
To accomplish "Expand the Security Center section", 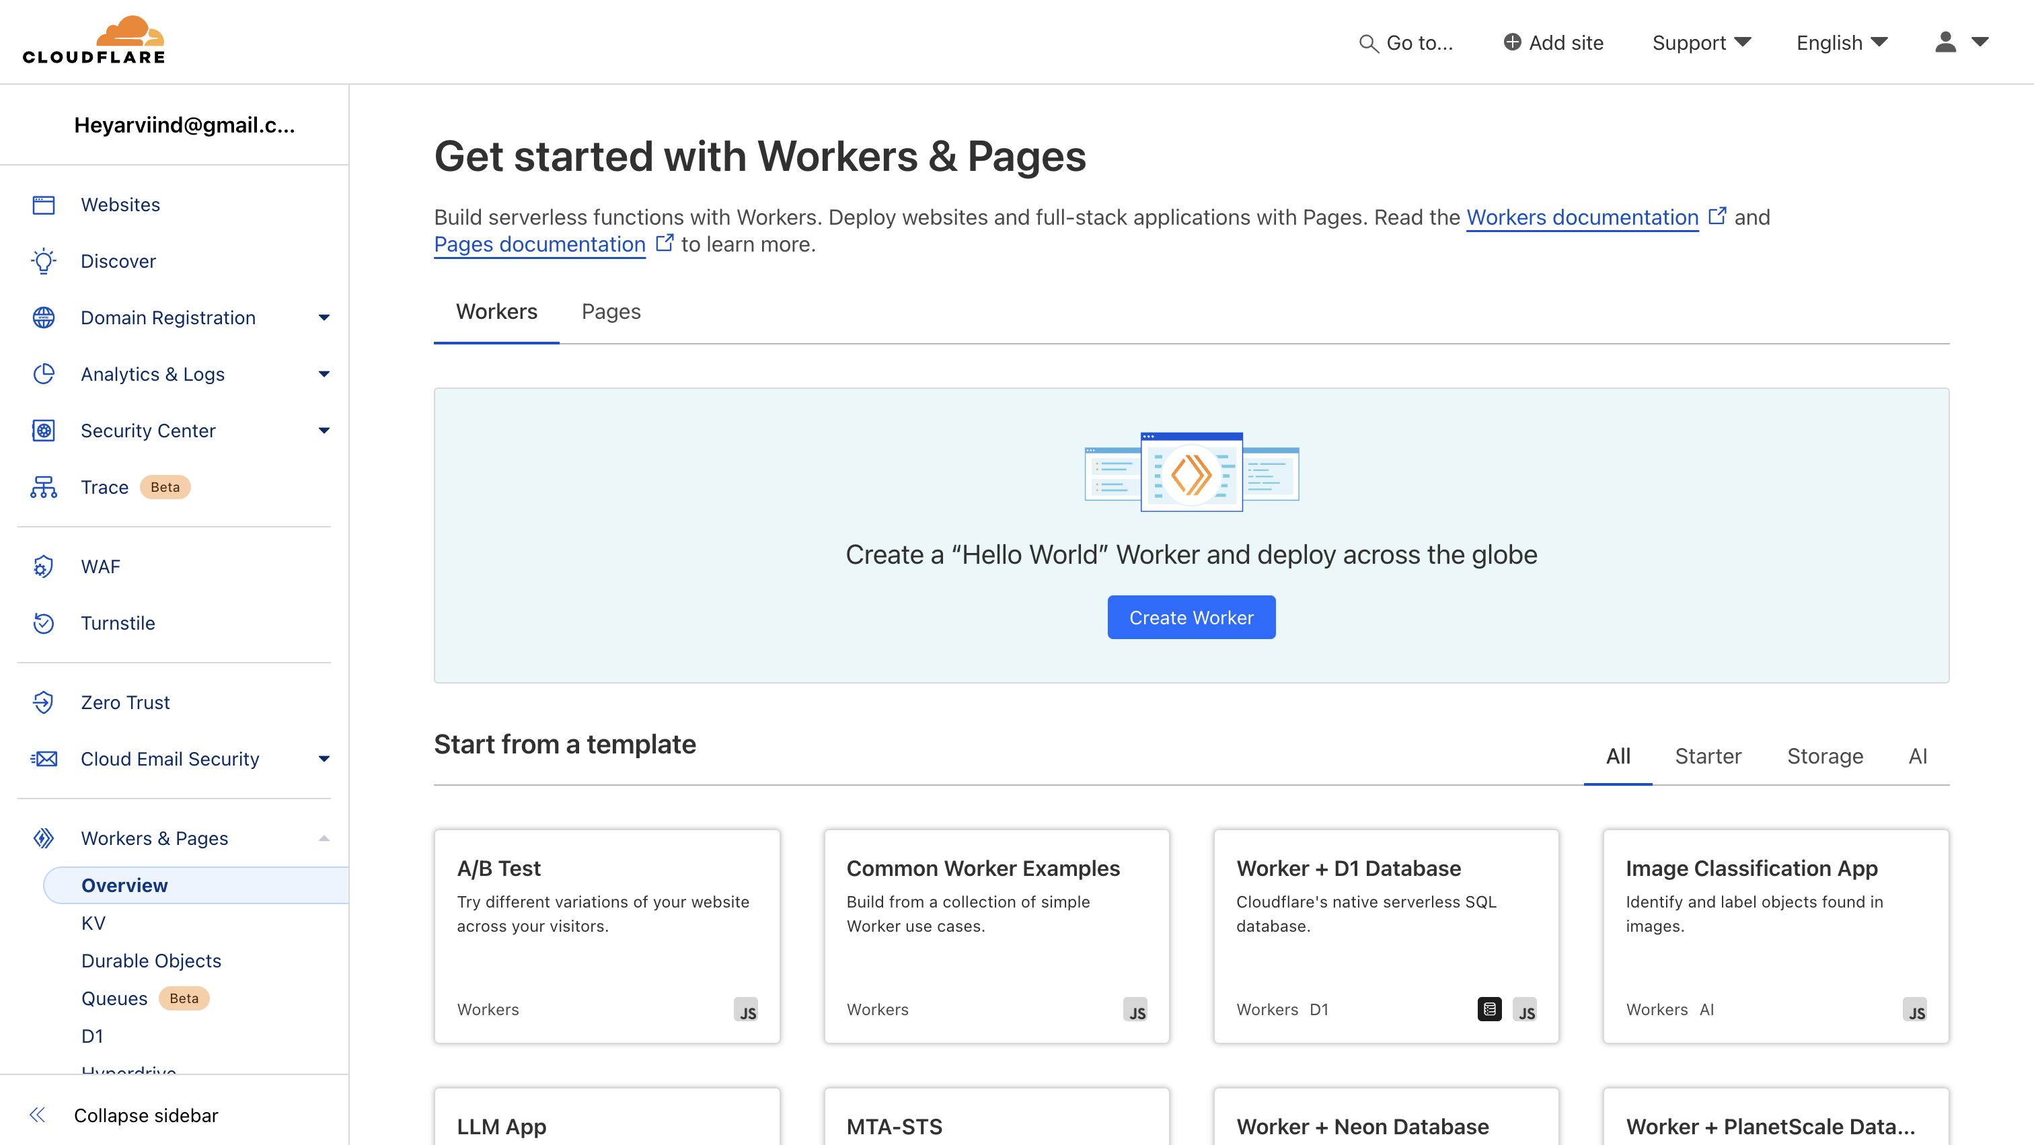I will click(324, 430).
